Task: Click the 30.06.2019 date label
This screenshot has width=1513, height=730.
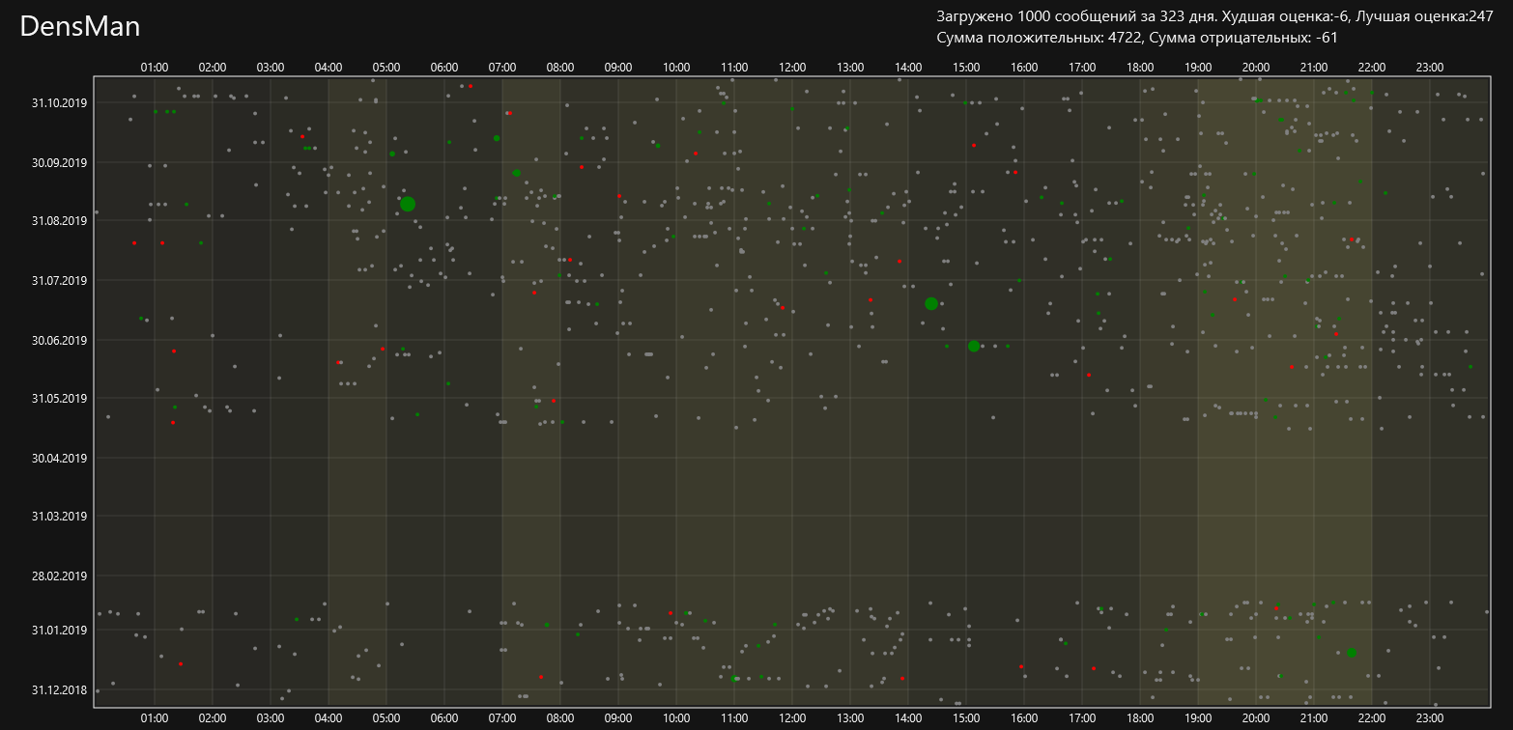Action: (x=60, y=340)
